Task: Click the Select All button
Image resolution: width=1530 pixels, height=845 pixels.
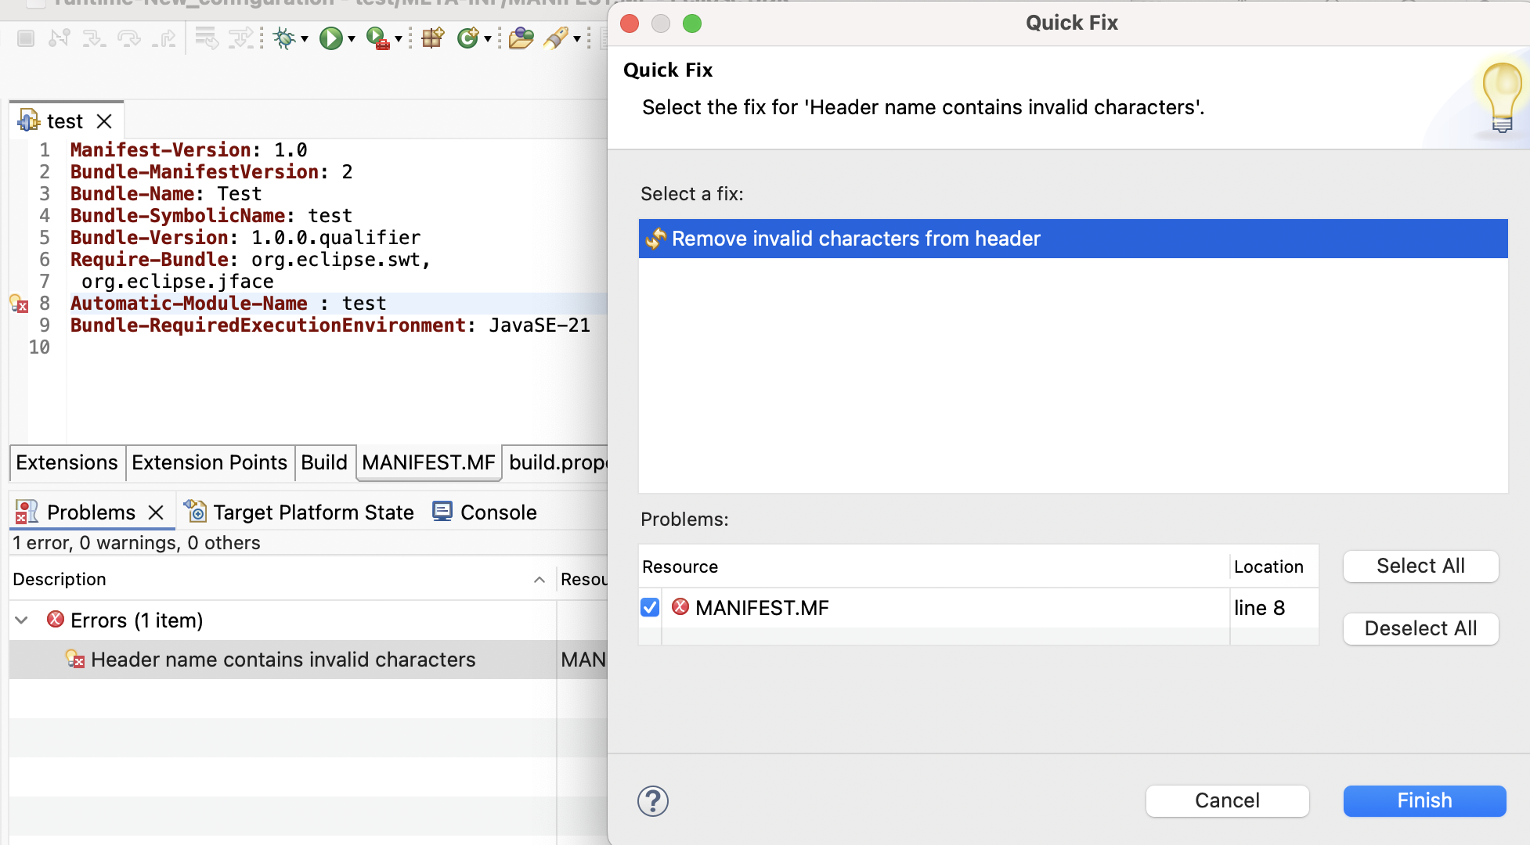Action: tap(1420, 566)
